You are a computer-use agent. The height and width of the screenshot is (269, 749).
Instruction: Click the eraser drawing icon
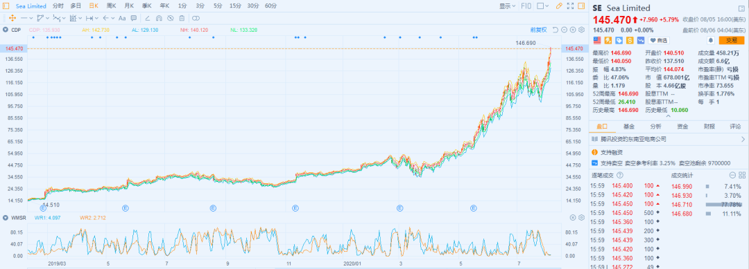(x=148, y=18)
